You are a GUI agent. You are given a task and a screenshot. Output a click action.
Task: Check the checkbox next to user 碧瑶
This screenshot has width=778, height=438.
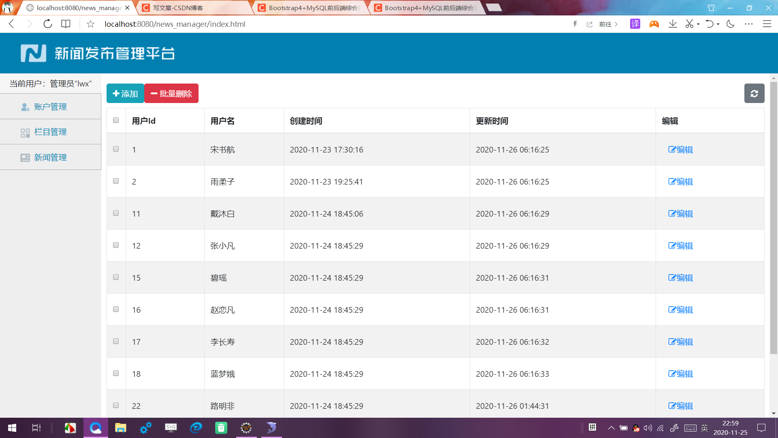116,277
